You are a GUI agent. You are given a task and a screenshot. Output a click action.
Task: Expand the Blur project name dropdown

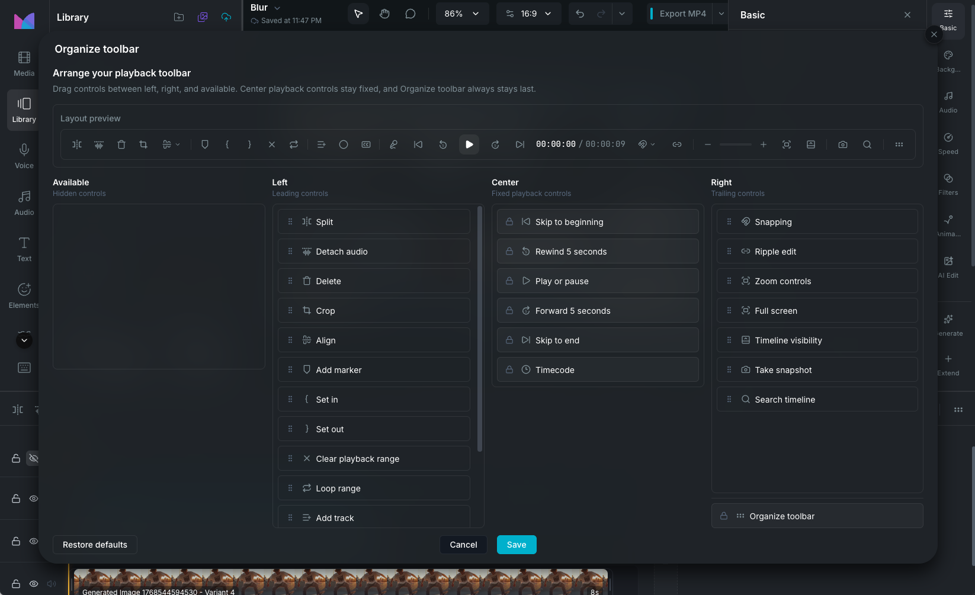[277, 7]
